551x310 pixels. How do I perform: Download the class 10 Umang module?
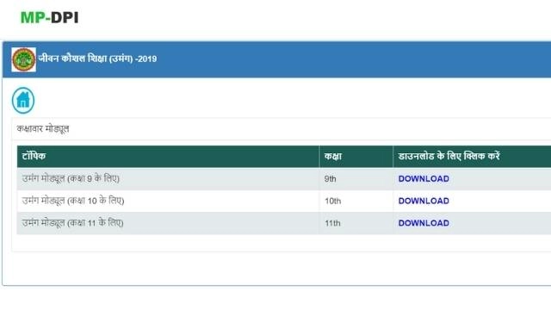424,201
